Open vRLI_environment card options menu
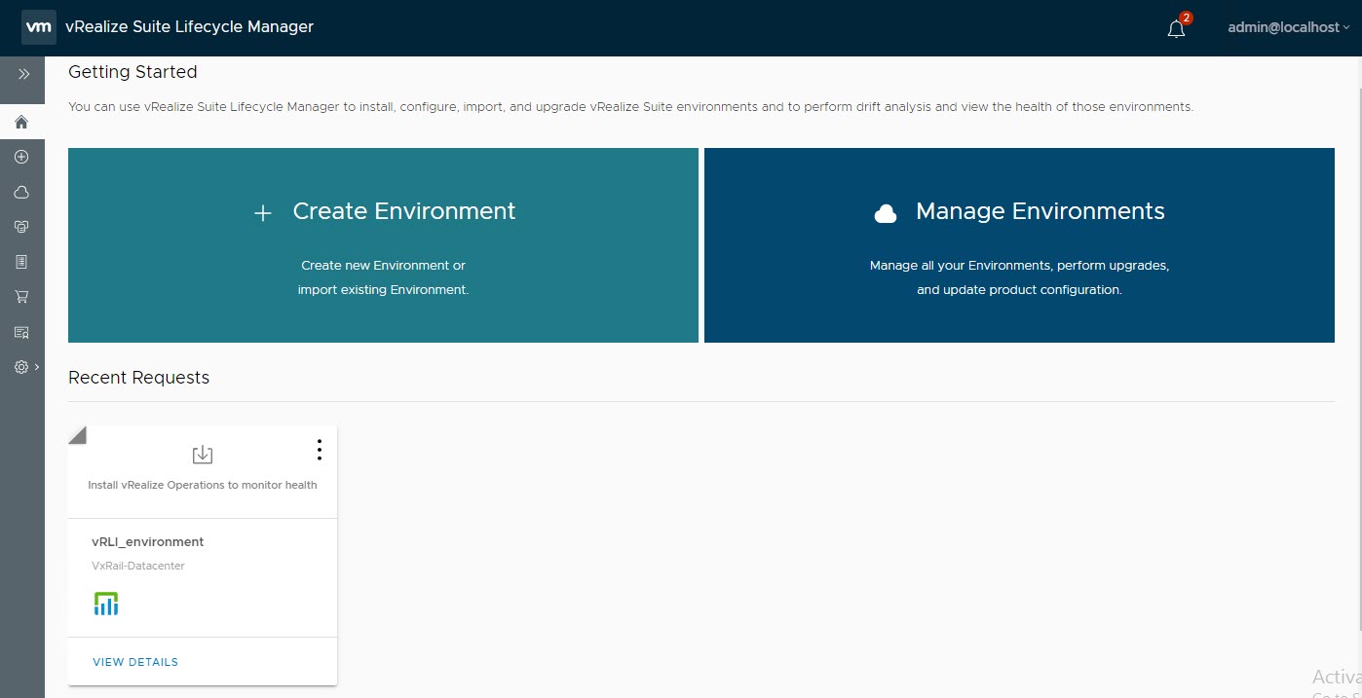The width and height of the screenshot is (1362, 698). tap(319, 450)
